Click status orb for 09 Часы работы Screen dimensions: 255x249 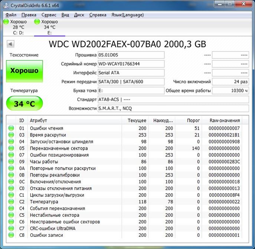click(11, 162)
